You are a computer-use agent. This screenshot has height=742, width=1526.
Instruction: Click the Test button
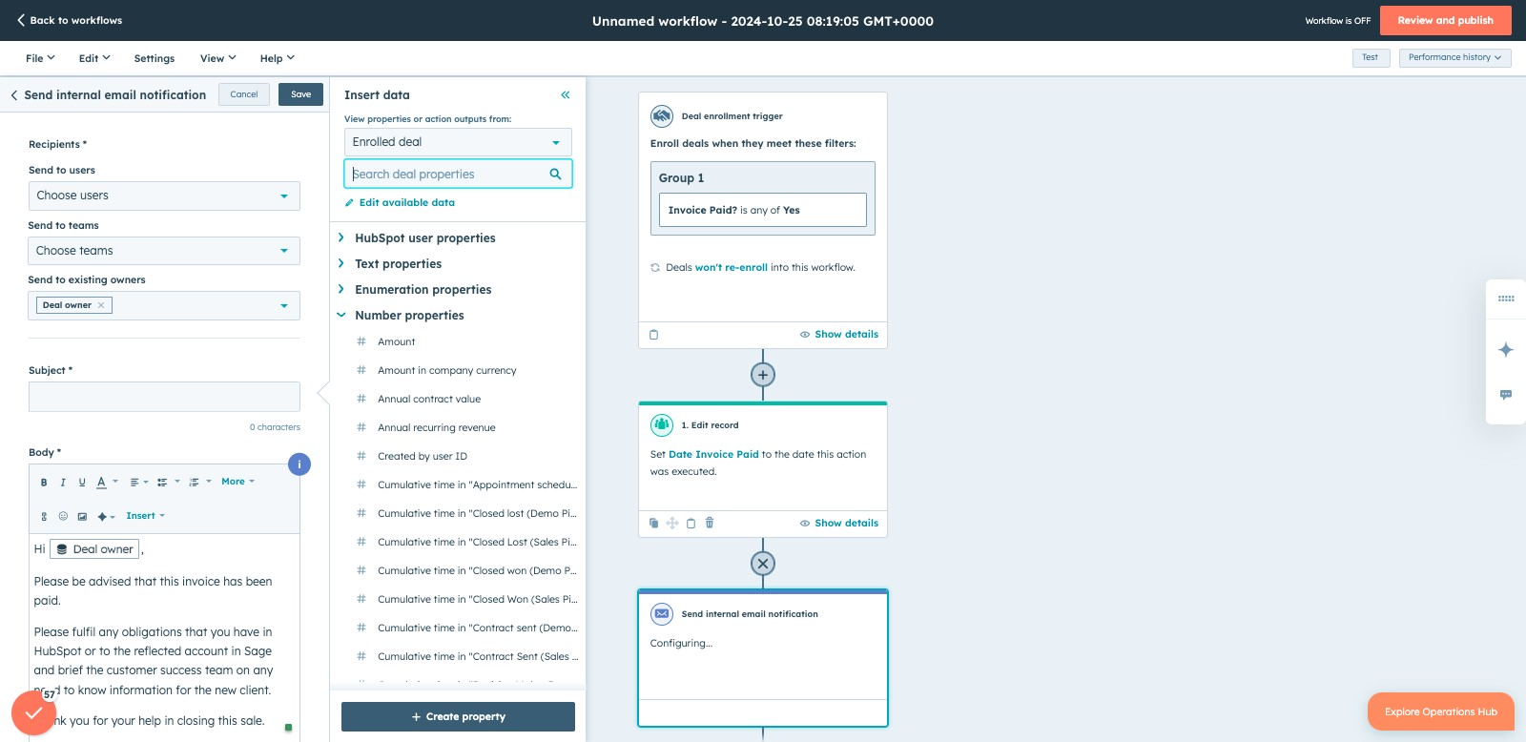[x=1370, y=58]
